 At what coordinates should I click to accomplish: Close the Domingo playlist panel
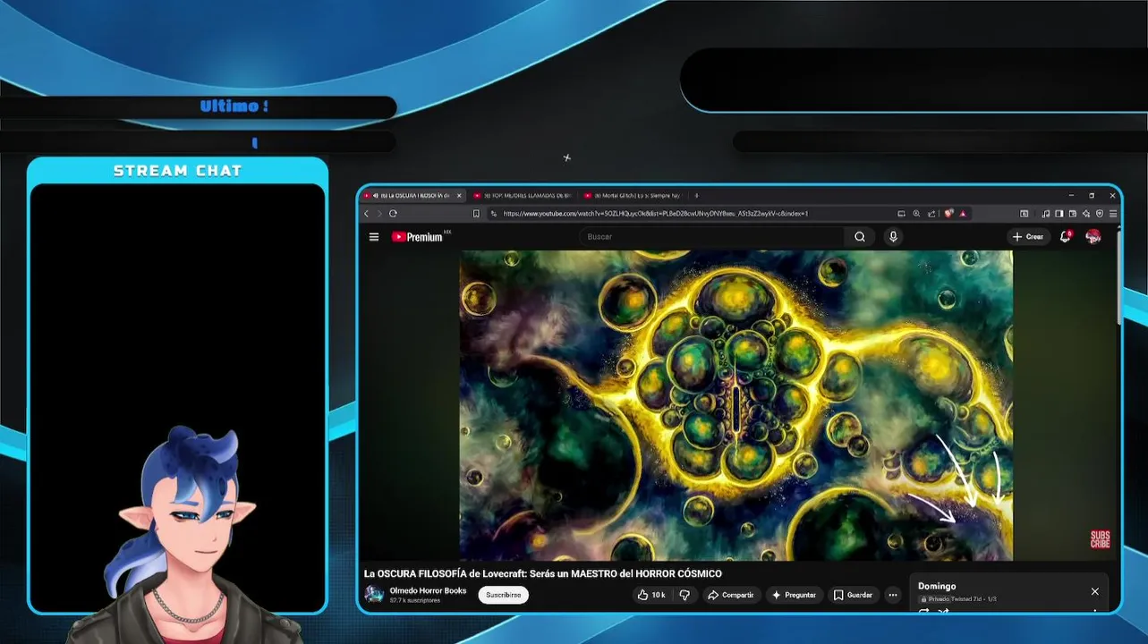point(1094,591)
